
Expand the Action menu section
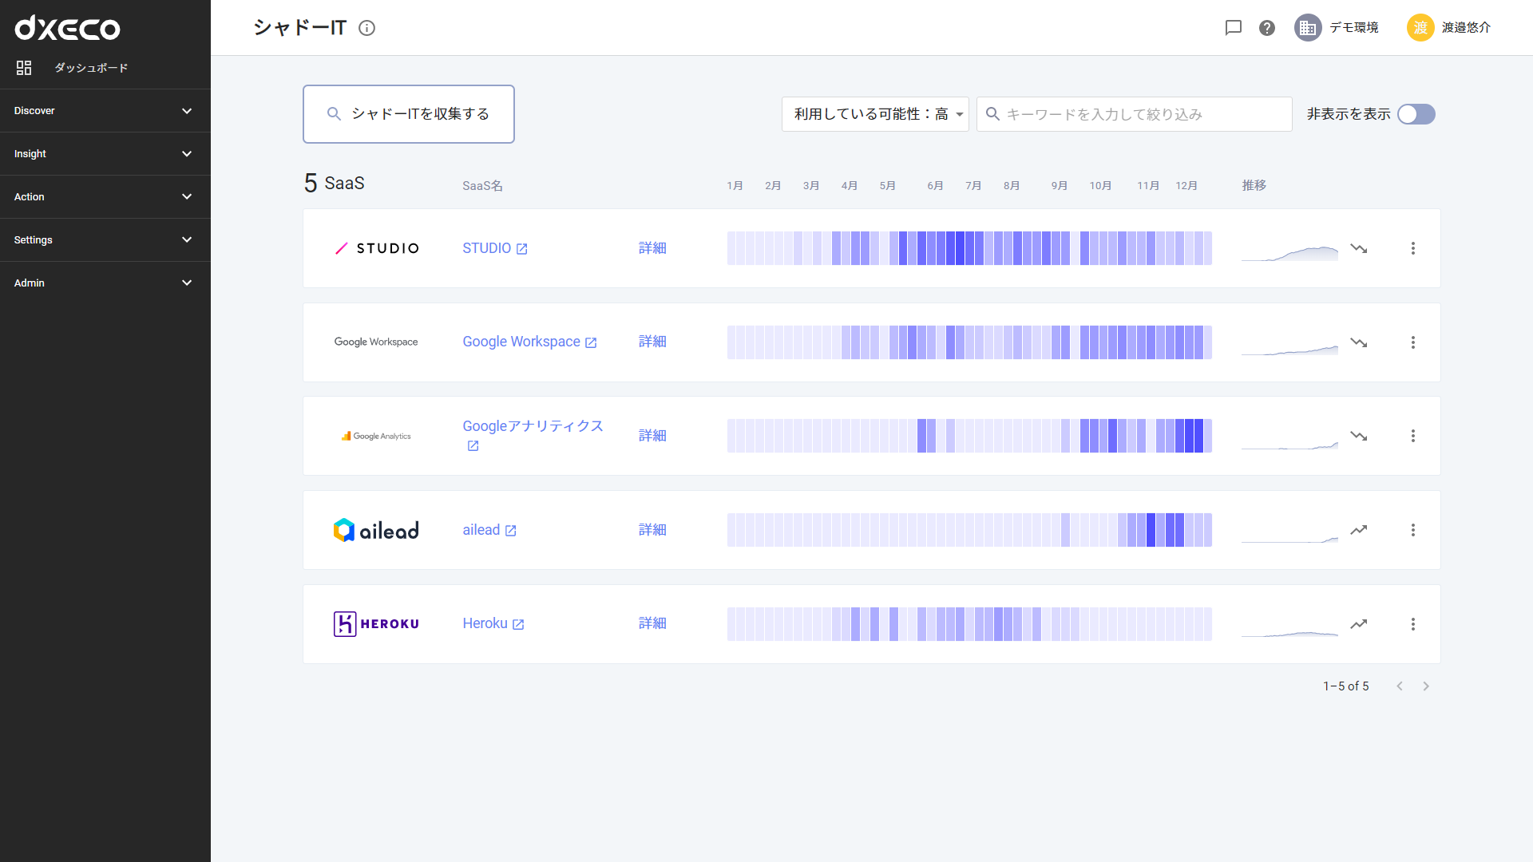click(x=105, y=197)
